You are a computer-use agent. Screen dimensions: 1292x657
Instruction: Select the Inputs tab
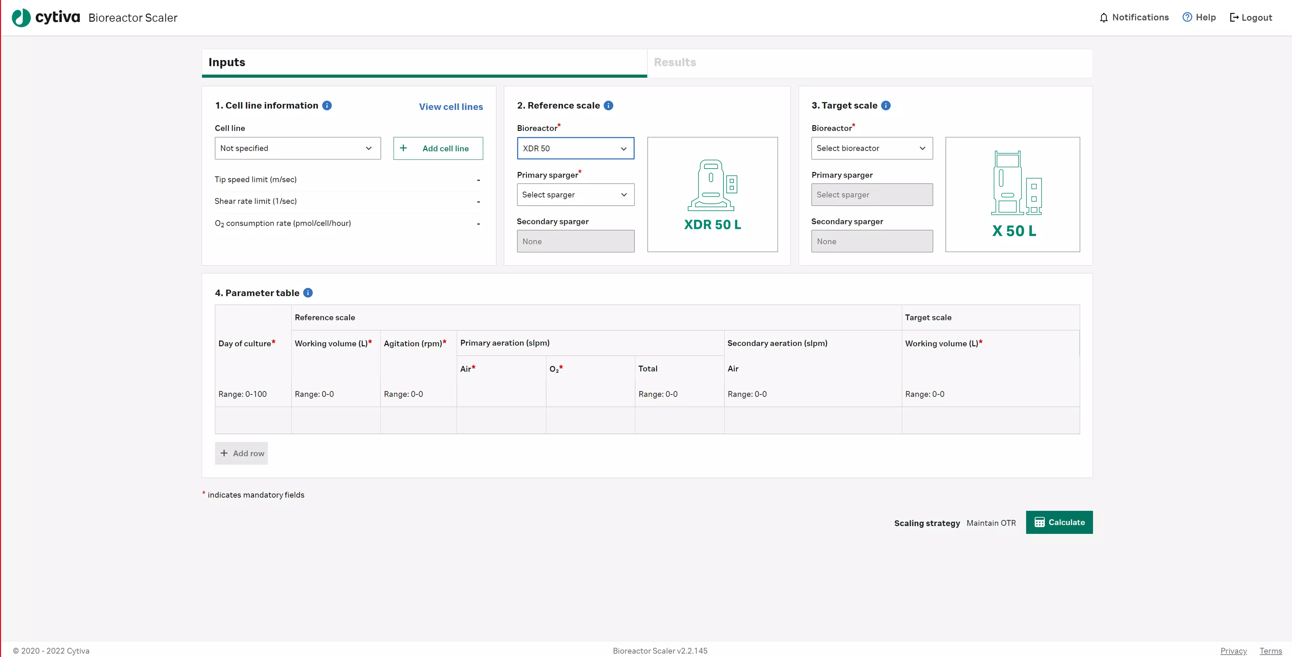click(227, 63)
